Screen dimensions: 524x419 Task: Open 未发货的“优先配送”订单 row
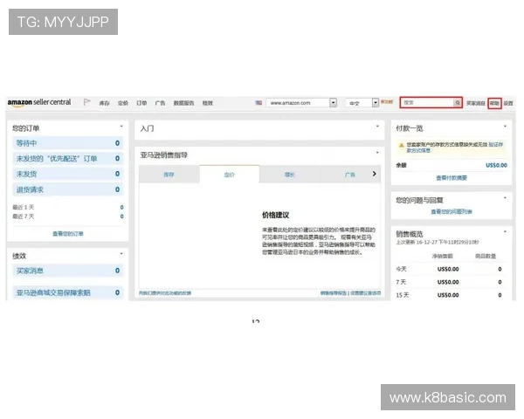point(68,158)
